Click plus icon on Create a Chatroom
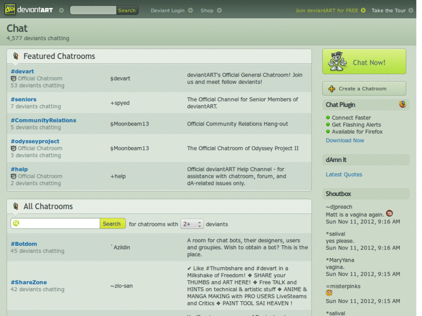The height and width of the screenshot is (316, 422). coord(332,88)
